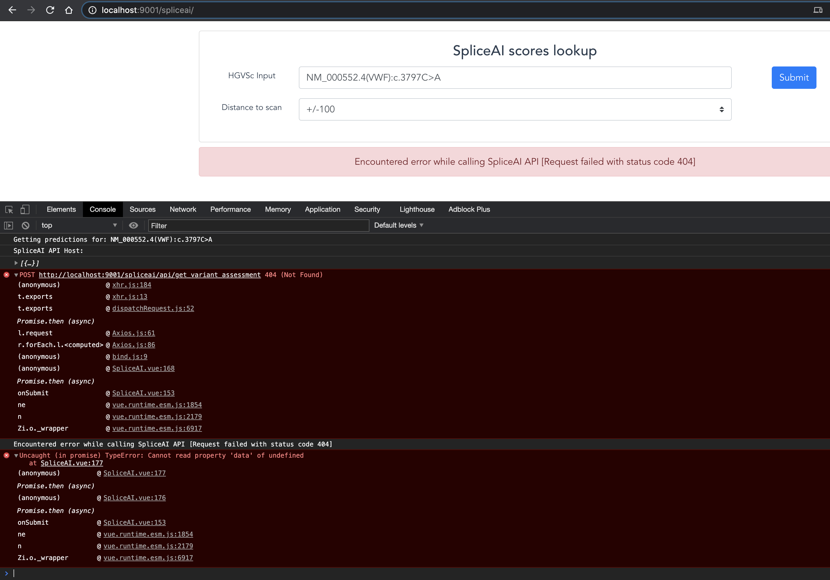Click the back navigation arrow
The width and height of the screenshot is (830, 580).
[x=12, y=10]
